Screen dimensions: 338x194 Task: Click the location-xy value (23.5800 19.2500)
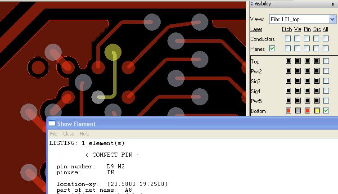137,184
